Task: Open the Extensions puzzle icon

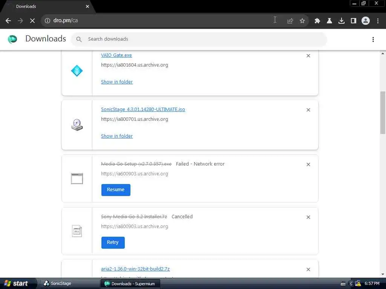Action: click(x=317, y=21)
